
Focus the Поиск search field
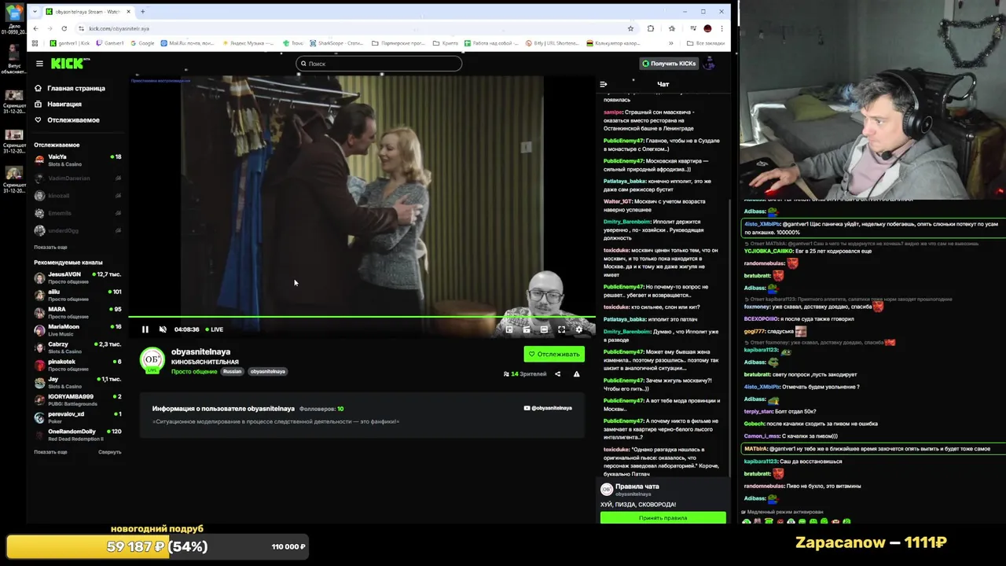(x=379, y=64)
